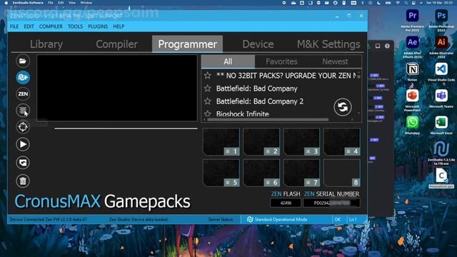This screenshot has width=457, height=257.
Task: Open the COMPILER menu
Action: (x=51, y=26)
